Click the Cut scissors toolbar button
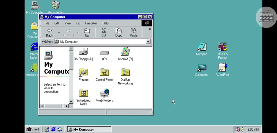277x133 pixels. [104, 32]
